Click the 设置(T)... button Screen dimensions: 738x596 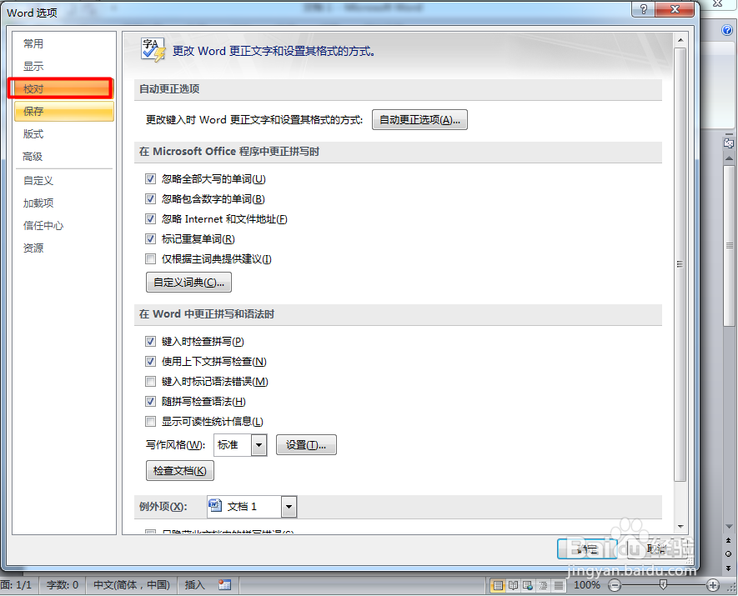tap(306, 444)
